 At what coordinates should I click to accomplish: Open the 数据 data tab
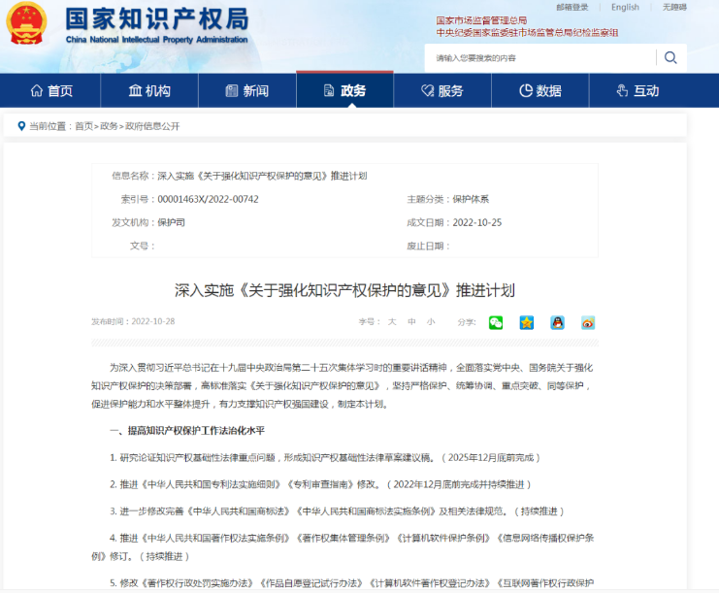539,91
